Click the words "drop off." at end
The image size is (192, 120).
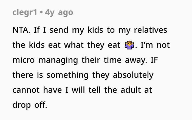click(x=30, y=105)
